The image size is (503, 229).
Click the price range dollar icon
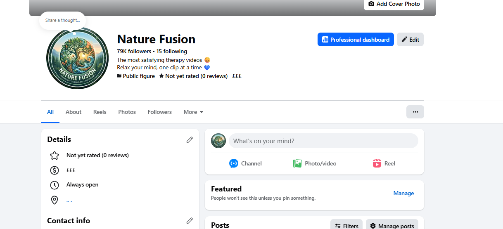point(55,170)
